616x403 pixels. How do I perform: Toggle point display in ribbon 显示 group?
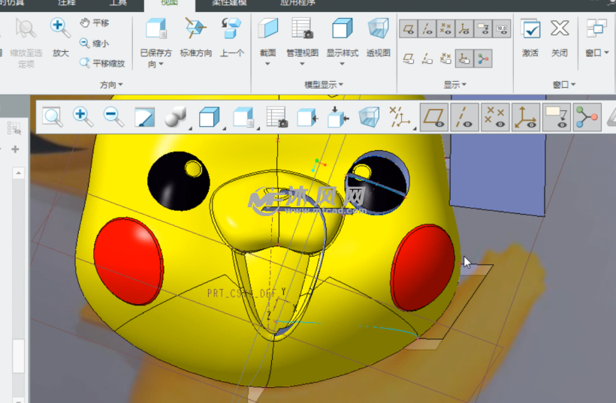[445, 29]
